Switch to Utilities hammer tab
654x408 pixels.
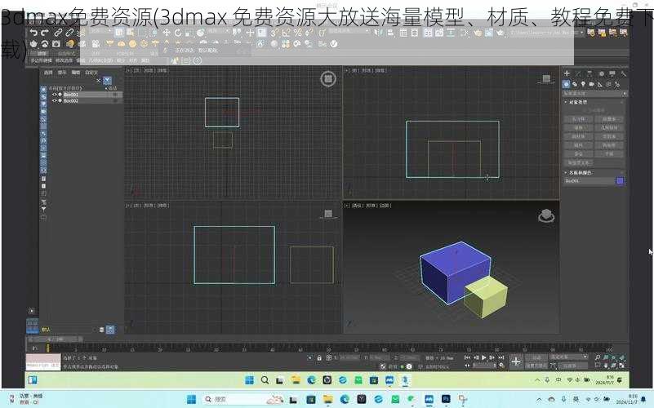[x=623, y=73]
